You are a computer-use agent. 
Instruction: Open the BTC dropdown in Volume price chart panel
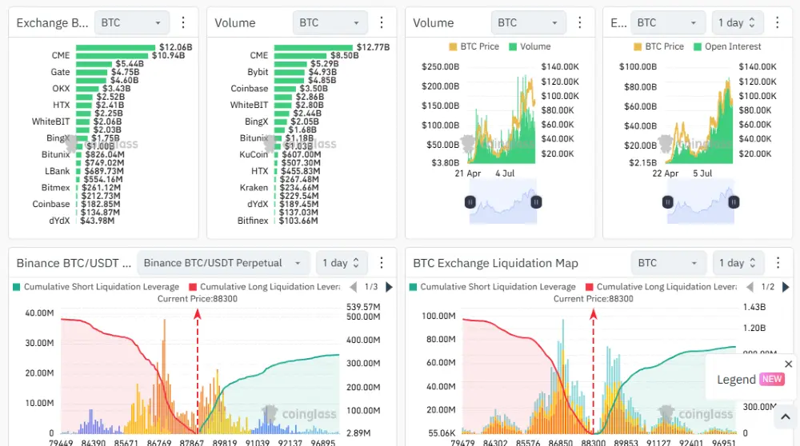(x=528, y=23)
